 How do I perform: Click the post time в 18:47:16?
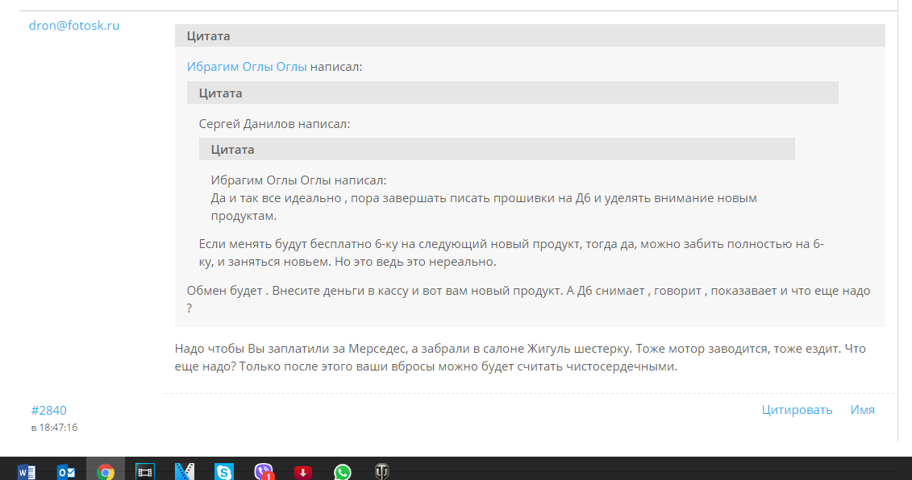pos(54,427)
